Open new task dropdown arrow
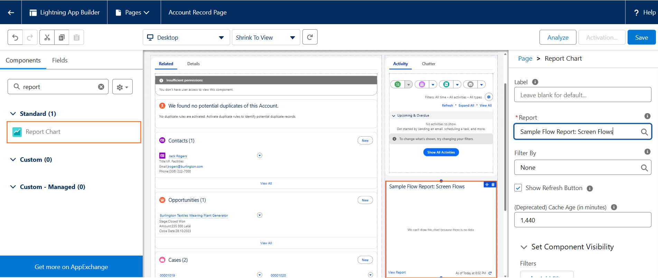The image size is (658, 278). (x=409, y=84)
